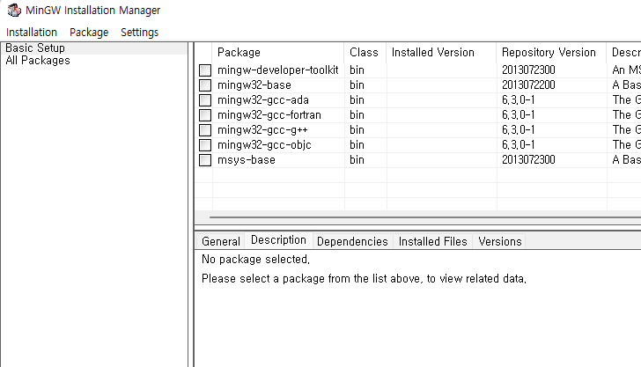641x367 pixels.
Task: Open the Settings menu
Action: pyautogui.click(x=139, y=33)
